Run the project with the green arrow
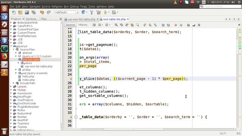 click(x=105, y=12)
